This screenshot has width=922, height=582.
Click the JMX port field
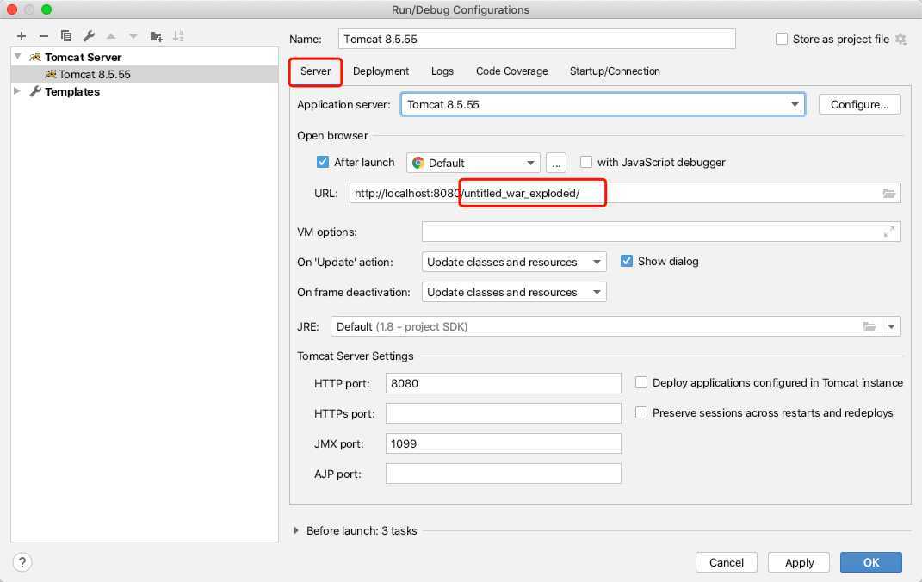tap(504, 444)
